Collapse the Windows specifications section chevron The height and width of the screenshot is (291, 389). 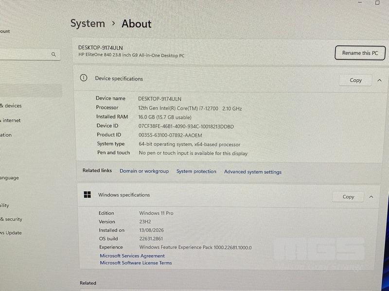coord(371,197)
